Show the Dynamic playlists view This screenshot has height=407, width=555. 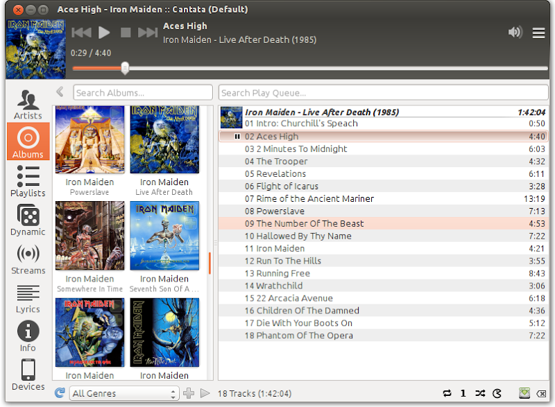click(x=28, y=220)
